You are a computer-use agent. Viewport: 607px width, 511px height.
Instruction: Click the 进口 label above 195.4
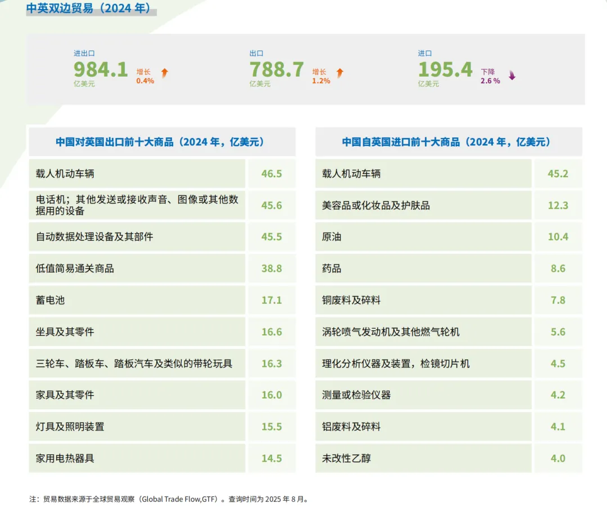423,53
